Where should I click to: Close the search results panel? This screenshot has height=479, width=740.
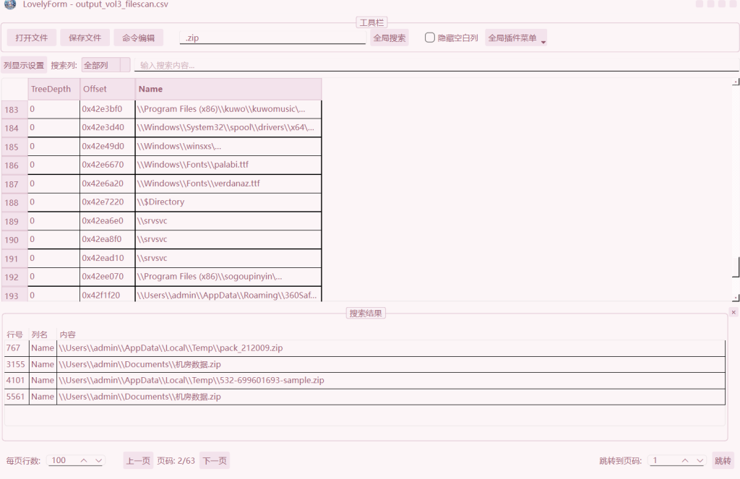(733, 312)
